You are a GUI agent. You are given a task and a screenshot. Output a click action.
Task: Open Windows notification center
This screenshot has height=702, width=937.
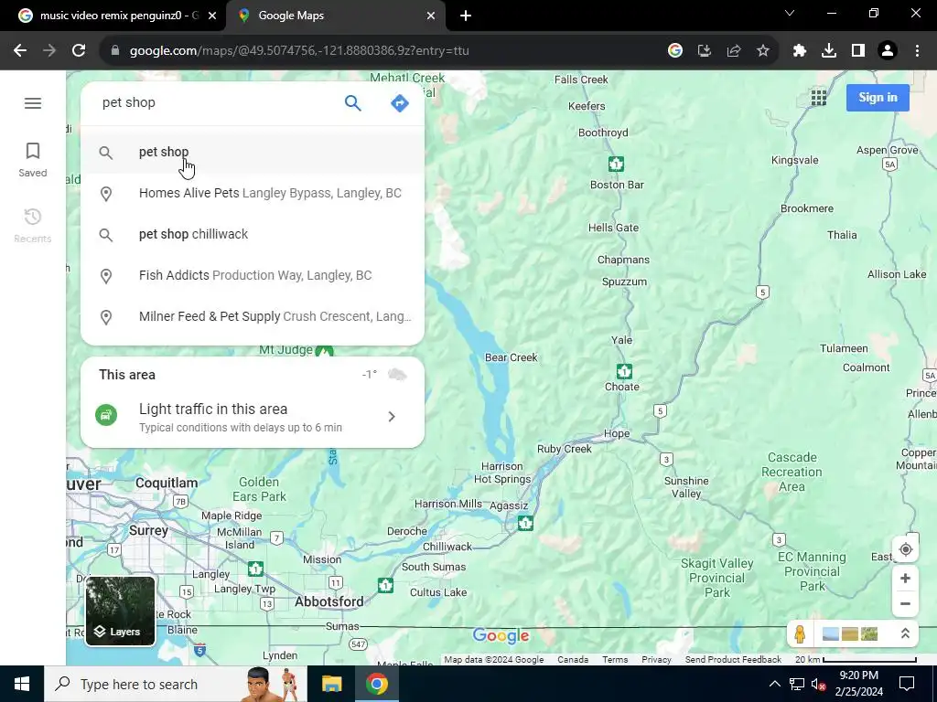coord(907,684)
